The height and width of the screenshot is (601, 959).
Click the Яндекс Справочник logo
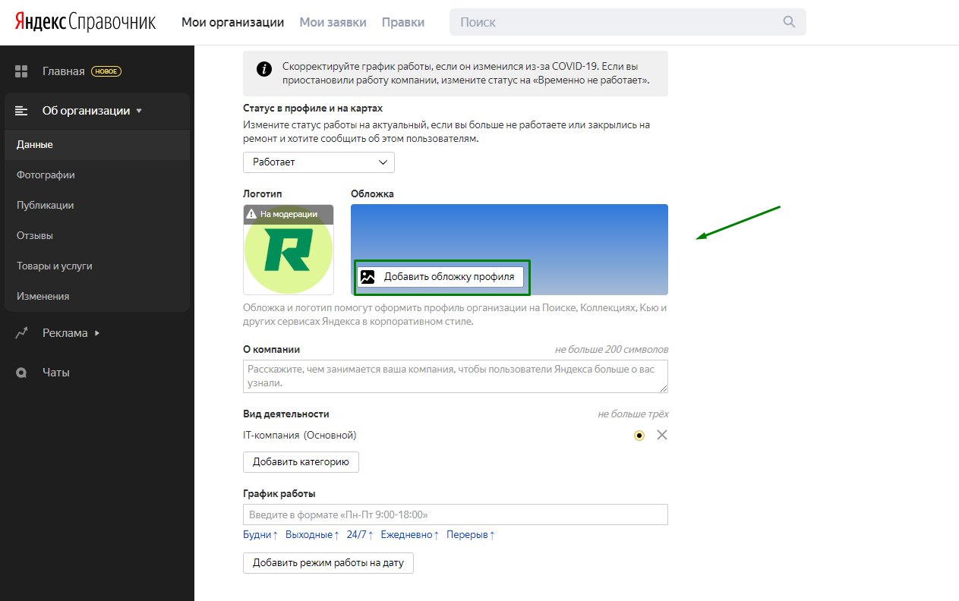click(84, 22)
